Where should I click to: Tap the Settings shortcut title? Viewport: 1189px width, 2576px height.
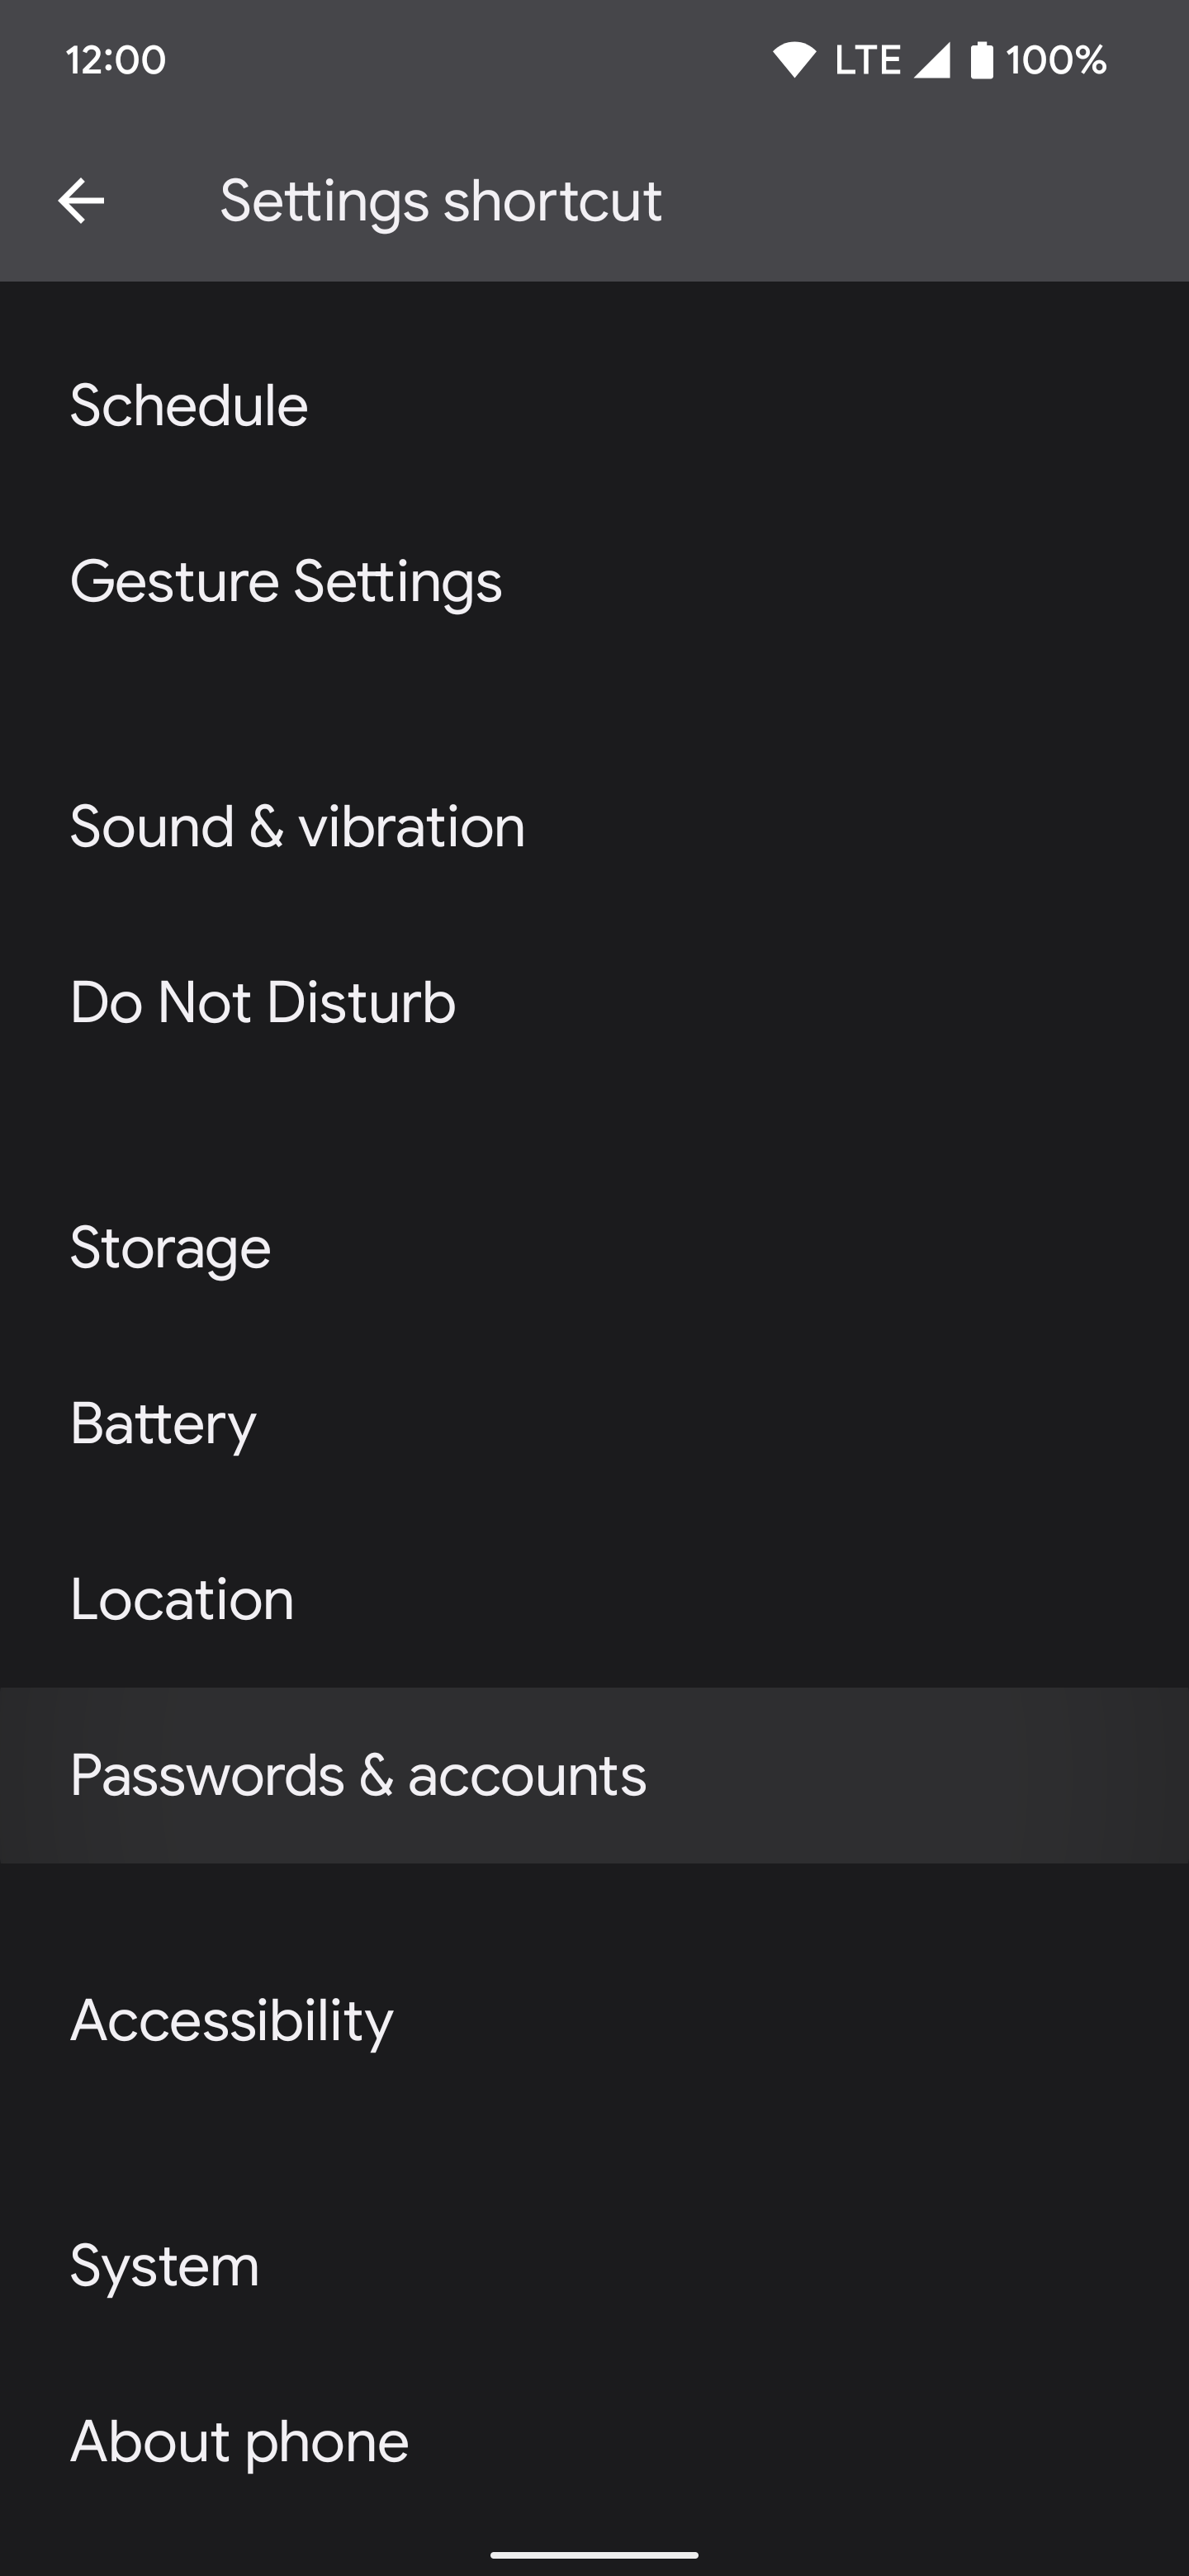coord(440,200)
